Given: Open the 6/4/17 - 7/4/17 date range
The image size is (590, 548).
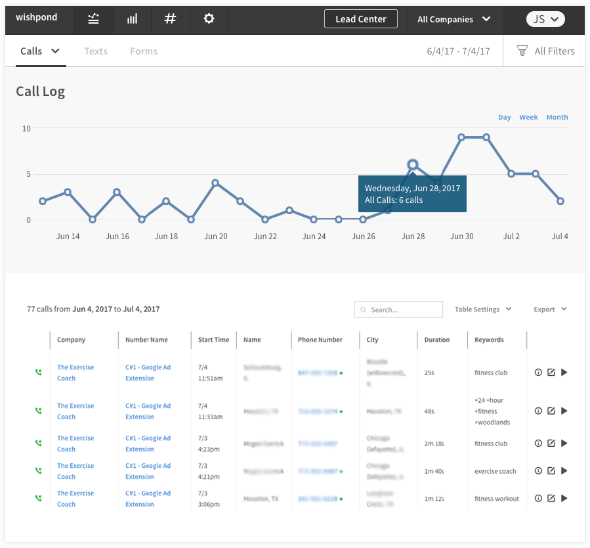Looking at the screenshot, I should 458,51.
